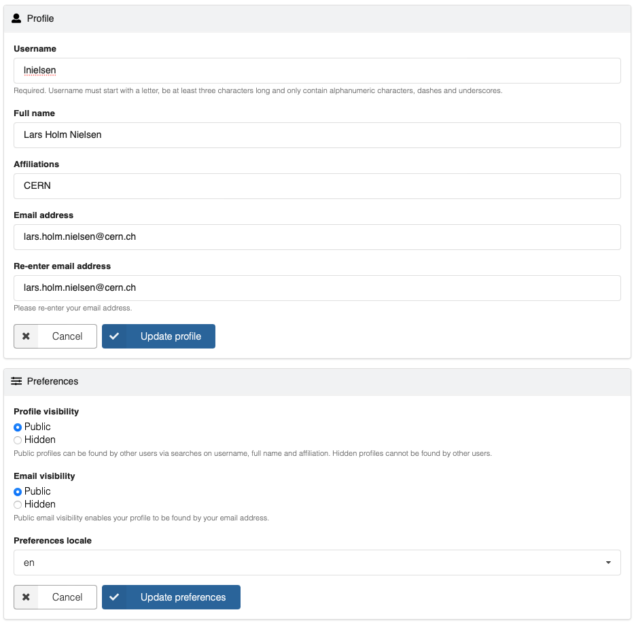This screenshot has width=634, height=623.
Task: Click the checkmark icon on Update profile
Action: [114, 336]
